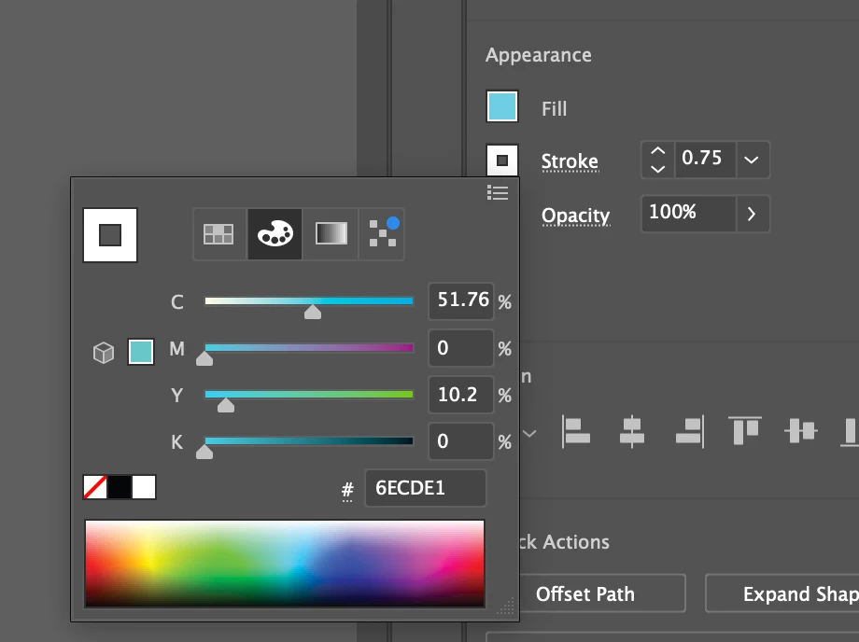The image size is (859, 642).
Task: Choose the black swatch
Action: click(120, 487)
